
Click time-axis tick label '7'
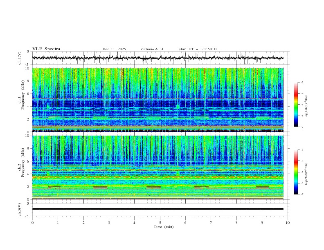pos(211,223)
